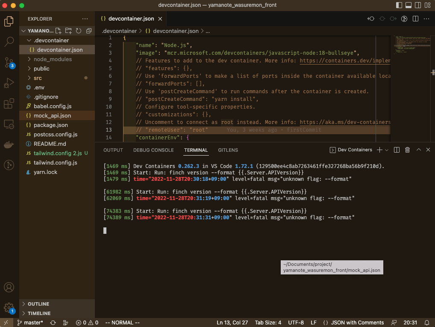
Task: Open the Remote Explorer view
Action: 9,124
